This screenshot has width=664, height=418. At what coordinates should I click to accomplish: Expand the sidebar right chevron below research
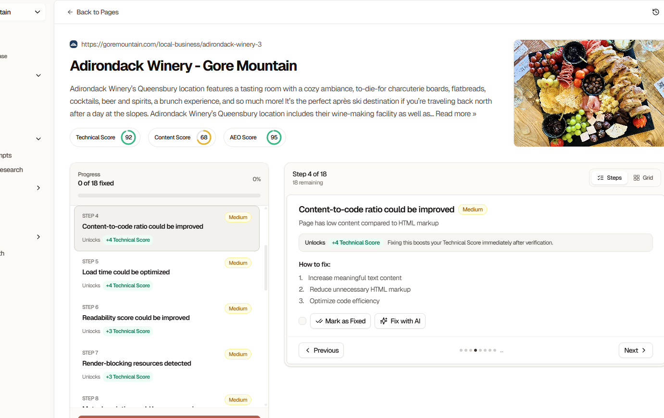click(x=38, y=188)
